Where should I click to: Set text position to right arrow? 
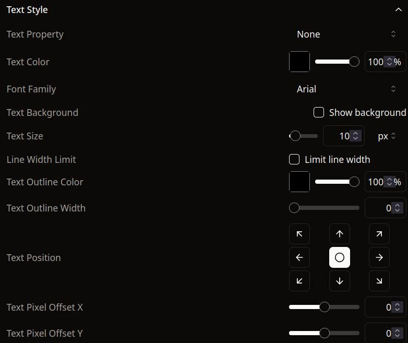(379, 257)
